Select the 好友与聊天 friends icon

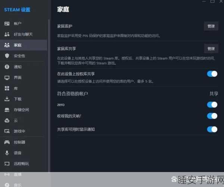point(7,34)
